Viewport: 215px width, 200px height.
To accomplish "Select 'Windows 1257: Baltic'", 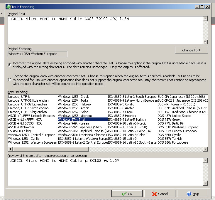I will pos(73,112).
